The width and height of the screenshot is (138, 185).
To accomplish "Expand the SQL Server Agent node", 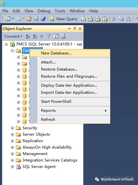I will (x=12, y=167).
